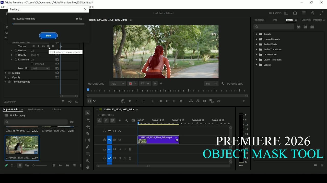Click Mark In brace icon
This screenshot has width=327, height=183.
137,101
